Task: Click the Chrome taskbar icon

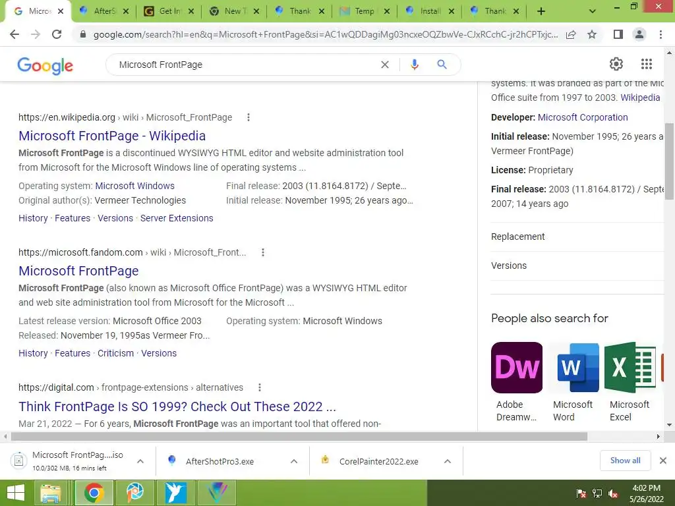Action: 94,493
